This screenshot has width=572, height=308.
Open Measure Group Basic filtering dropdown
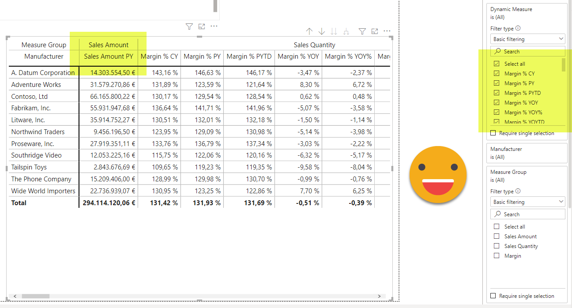(x=527, y=202)
